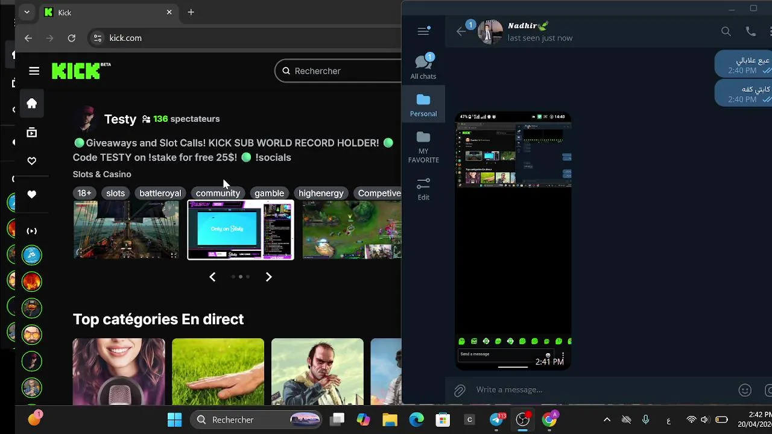The width and height of the screenshot is (772, 434).
Task: Search within the Nadhir chat
Action: 726,31
